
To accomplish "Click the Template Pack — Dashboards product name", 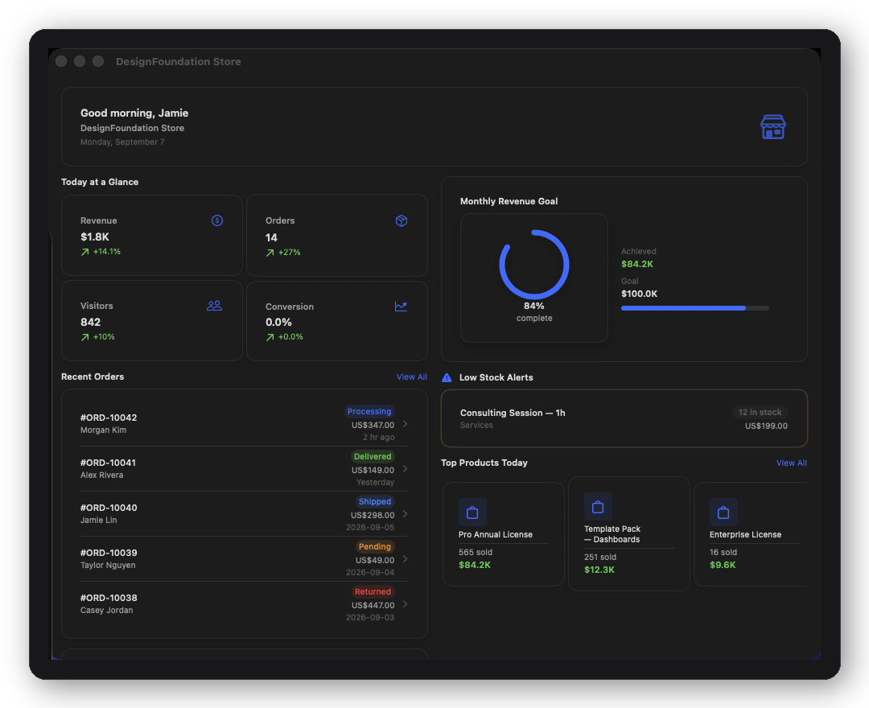I will click(612, 534).
